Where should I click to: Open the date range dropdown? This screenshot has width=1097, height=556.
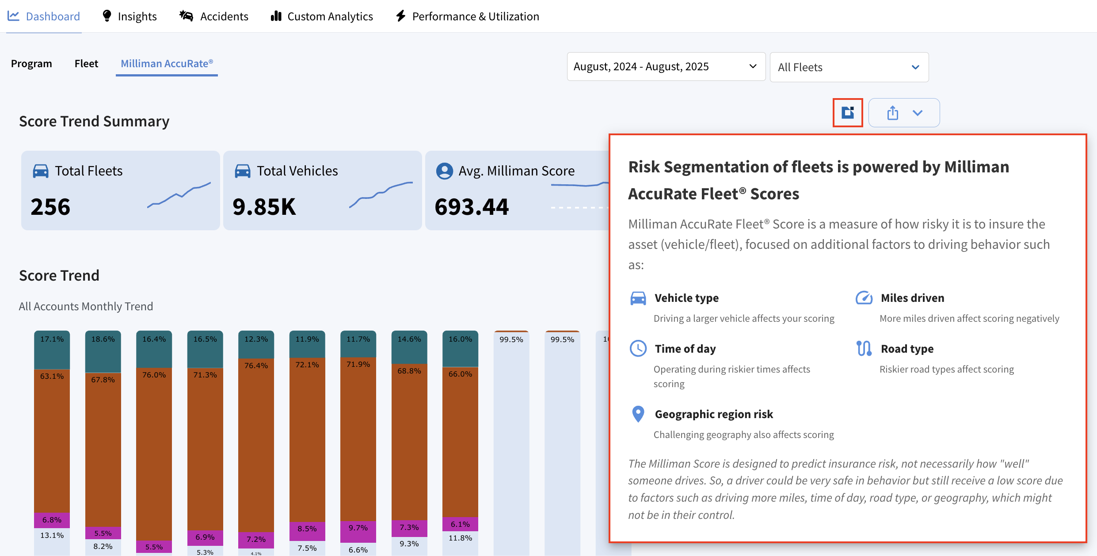coord(666,67)
